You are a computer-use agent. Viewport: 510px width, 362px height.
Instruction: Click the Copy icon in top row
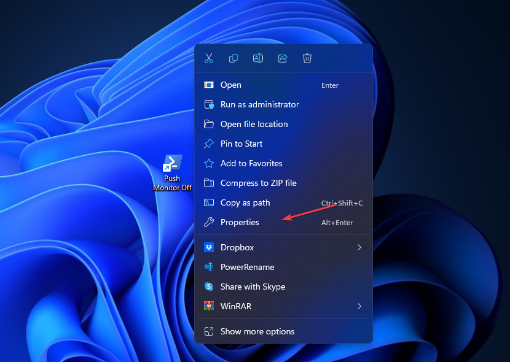tap(233, 58)
